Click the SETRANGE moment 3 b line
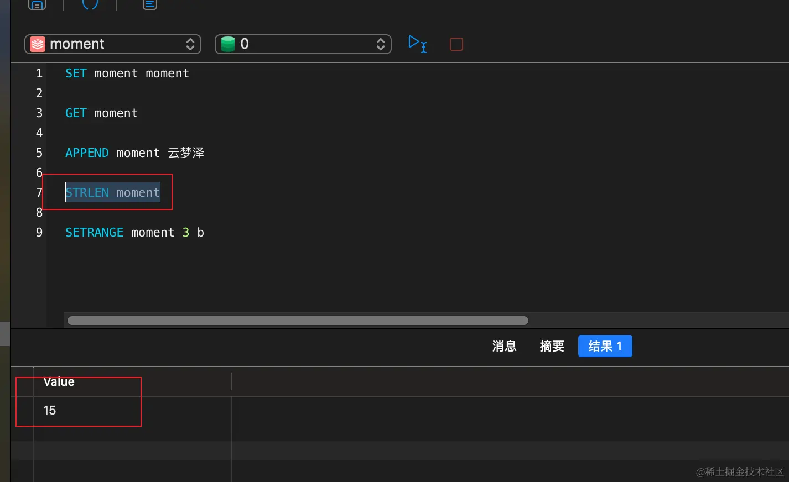 134,233
